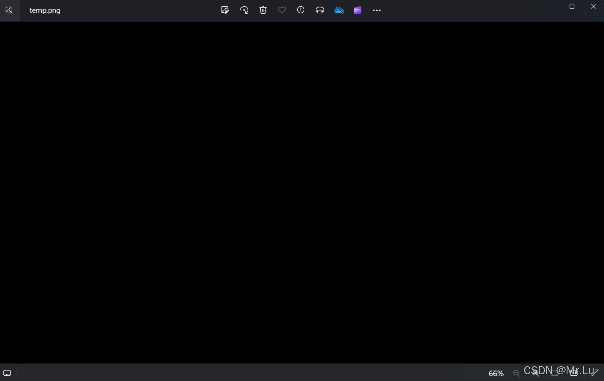Screen dimensions: 604x381
Task: Open the more options ellipsis dropdown
Action: point(377,10)
